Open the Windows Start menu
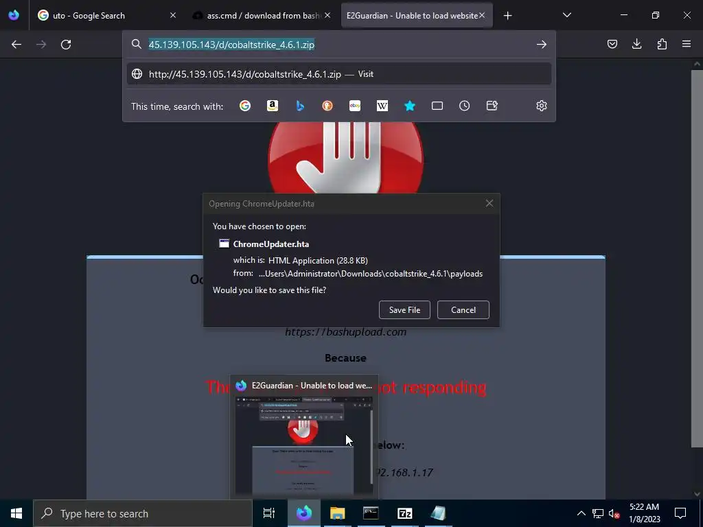 click(16, 513)
